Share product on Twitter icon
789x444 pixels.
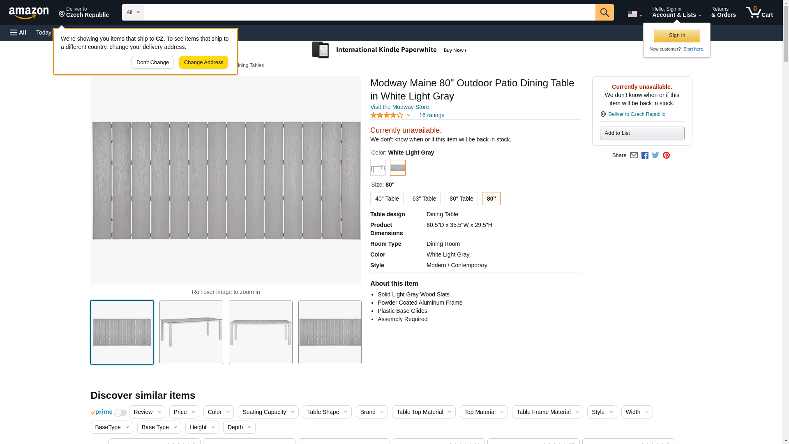[655, 155]
